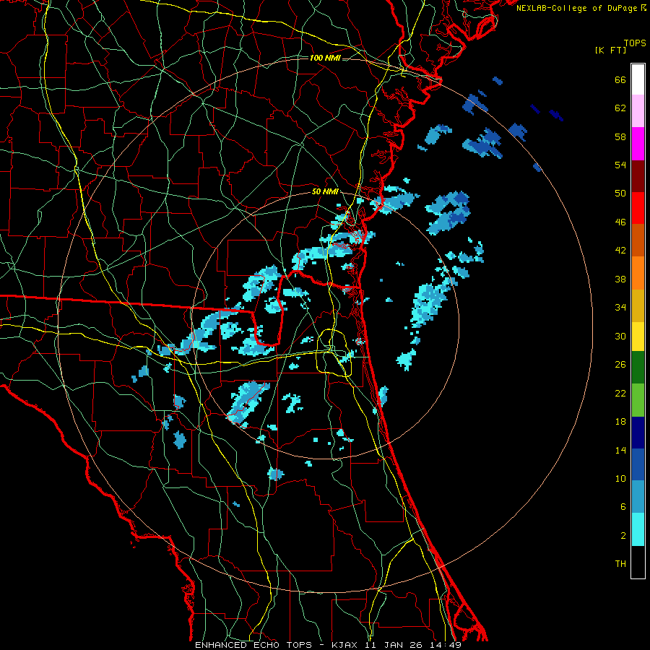Click the legend value 42
The height and width of the screenshot is (650, 650).
click(620, 251)
